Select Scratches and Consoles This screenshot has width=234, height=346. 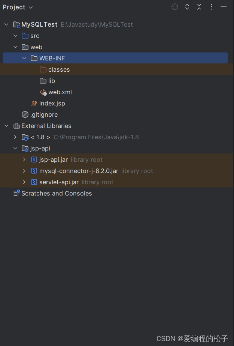[x=57, y=193]
